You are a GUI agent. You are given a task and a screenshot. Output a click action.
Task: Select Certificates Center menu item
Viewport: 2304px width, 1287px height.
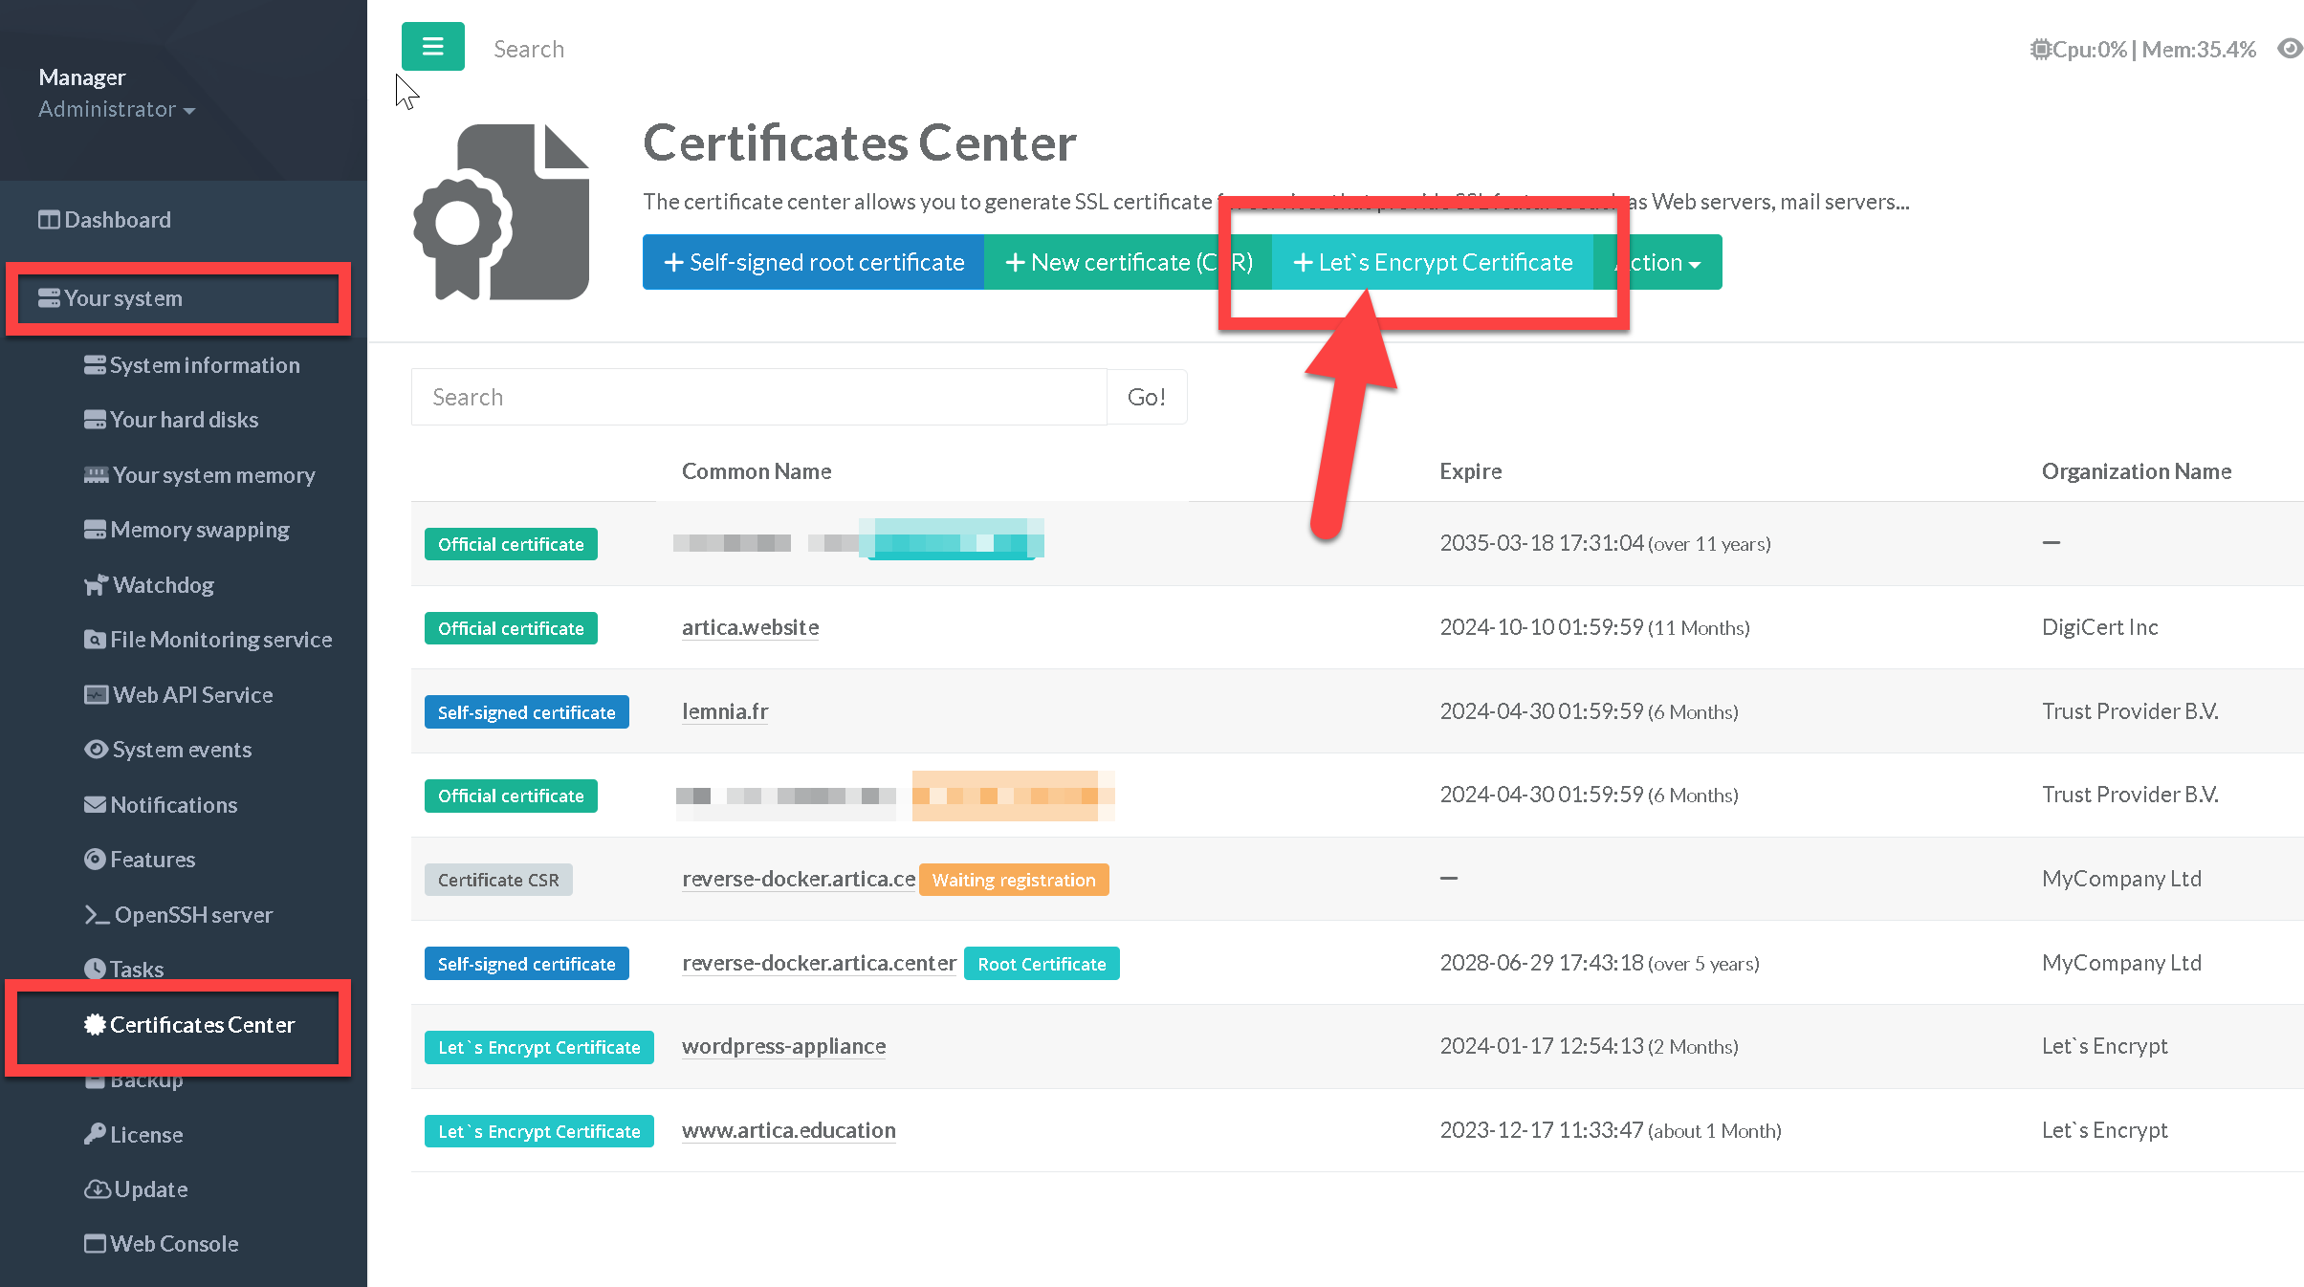tap(202, 1025)
